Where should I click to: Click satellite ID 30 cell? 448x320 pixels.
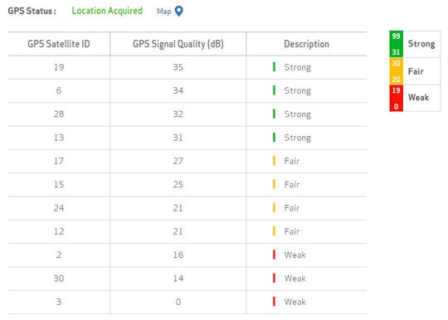(59, 279)
